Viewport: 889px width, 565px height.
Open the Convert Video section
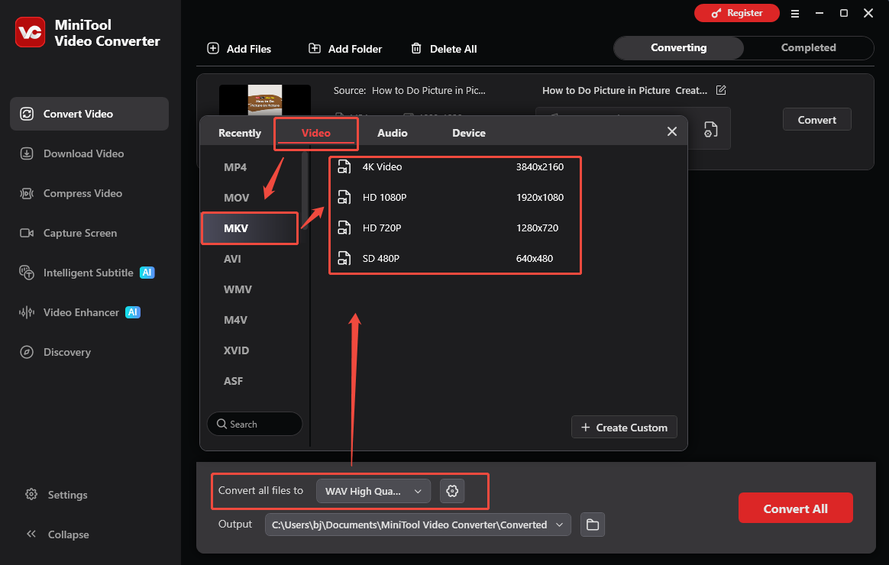click(x=89, y=114)
